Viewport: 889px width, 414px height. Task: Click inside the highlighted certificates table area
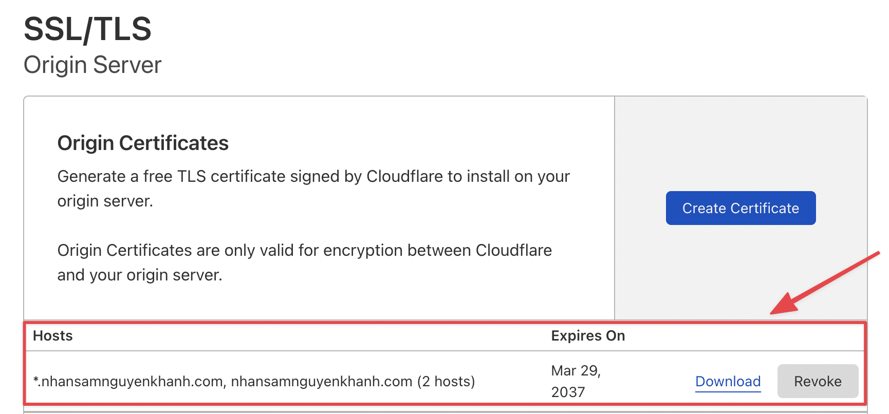[308, 360]
